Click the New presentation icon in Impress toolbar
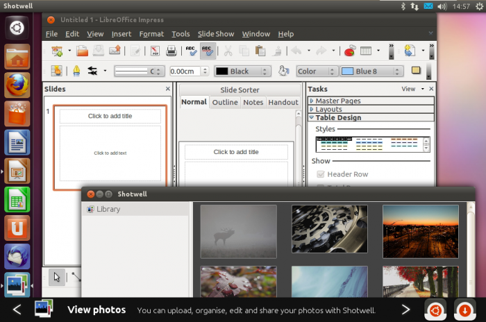This screenshot has height=322, width=486. tap(57, 51)
